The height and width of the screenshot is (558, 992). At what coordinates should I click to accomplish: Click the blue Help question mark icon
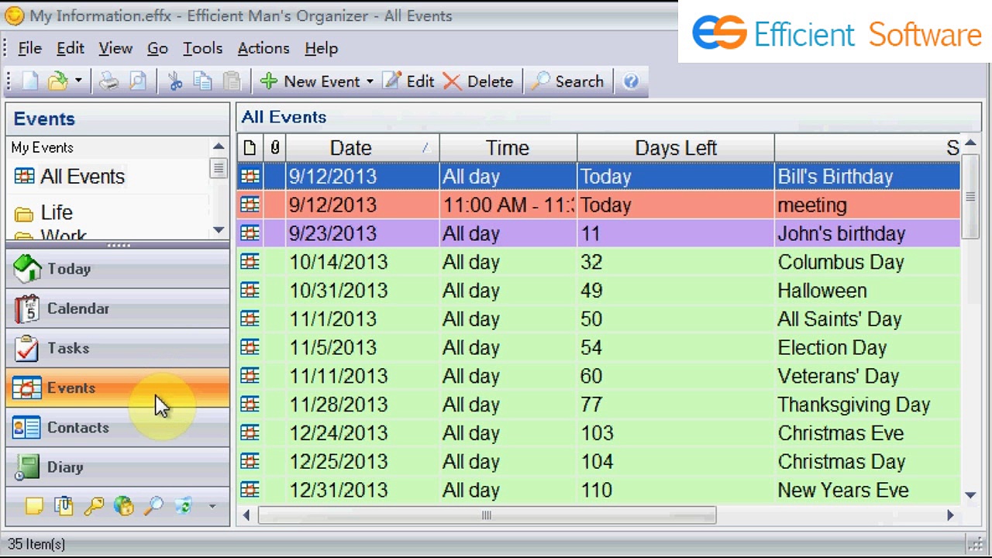pos(631,81)
